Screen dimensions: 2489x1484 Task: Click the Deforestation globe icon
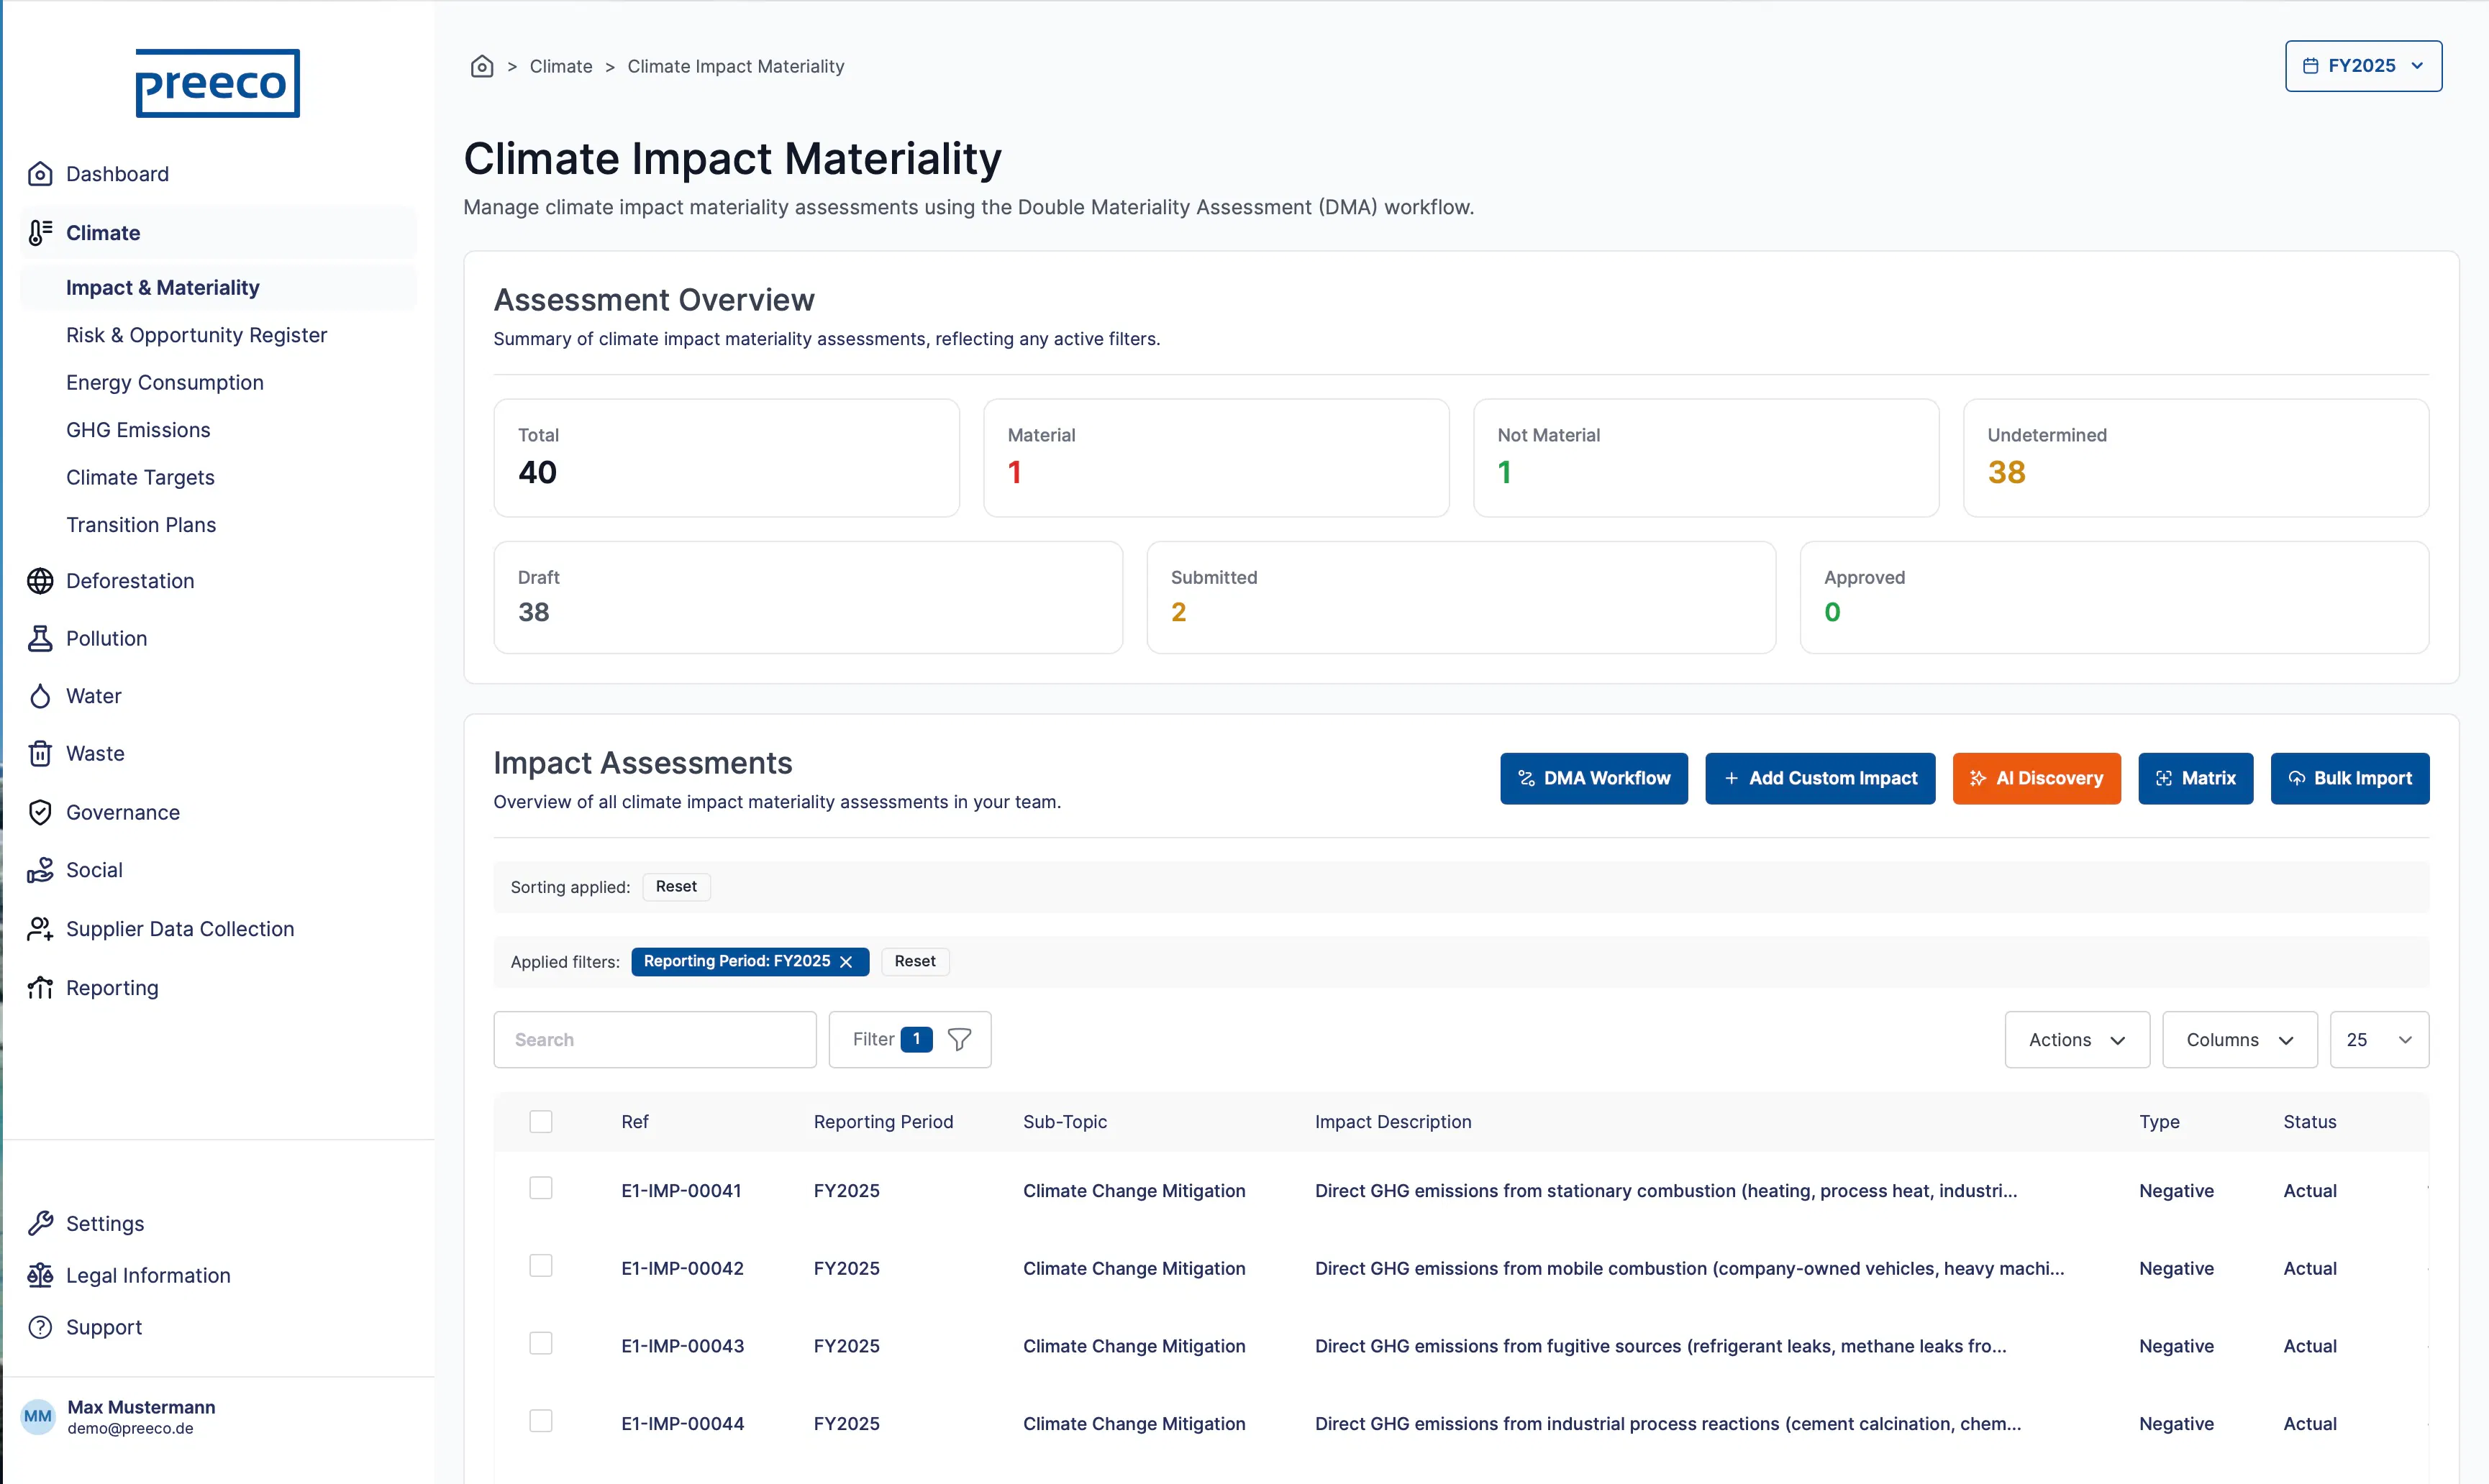click(40, 581)
